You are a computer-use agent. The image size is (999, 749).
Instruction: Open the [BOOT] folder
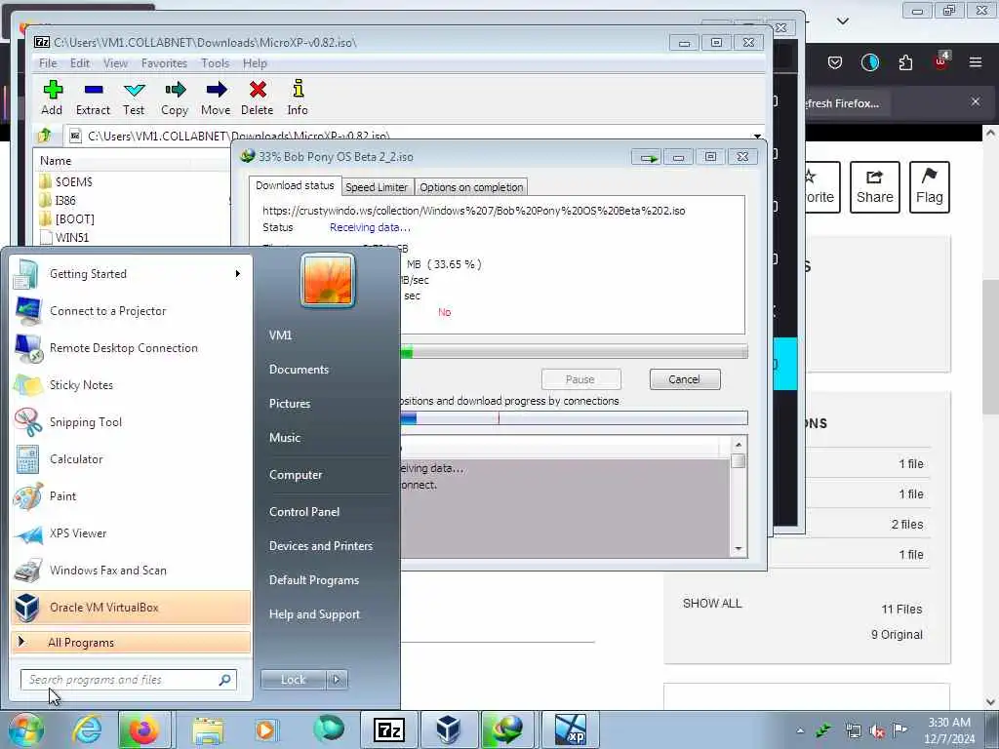point(67,219)
